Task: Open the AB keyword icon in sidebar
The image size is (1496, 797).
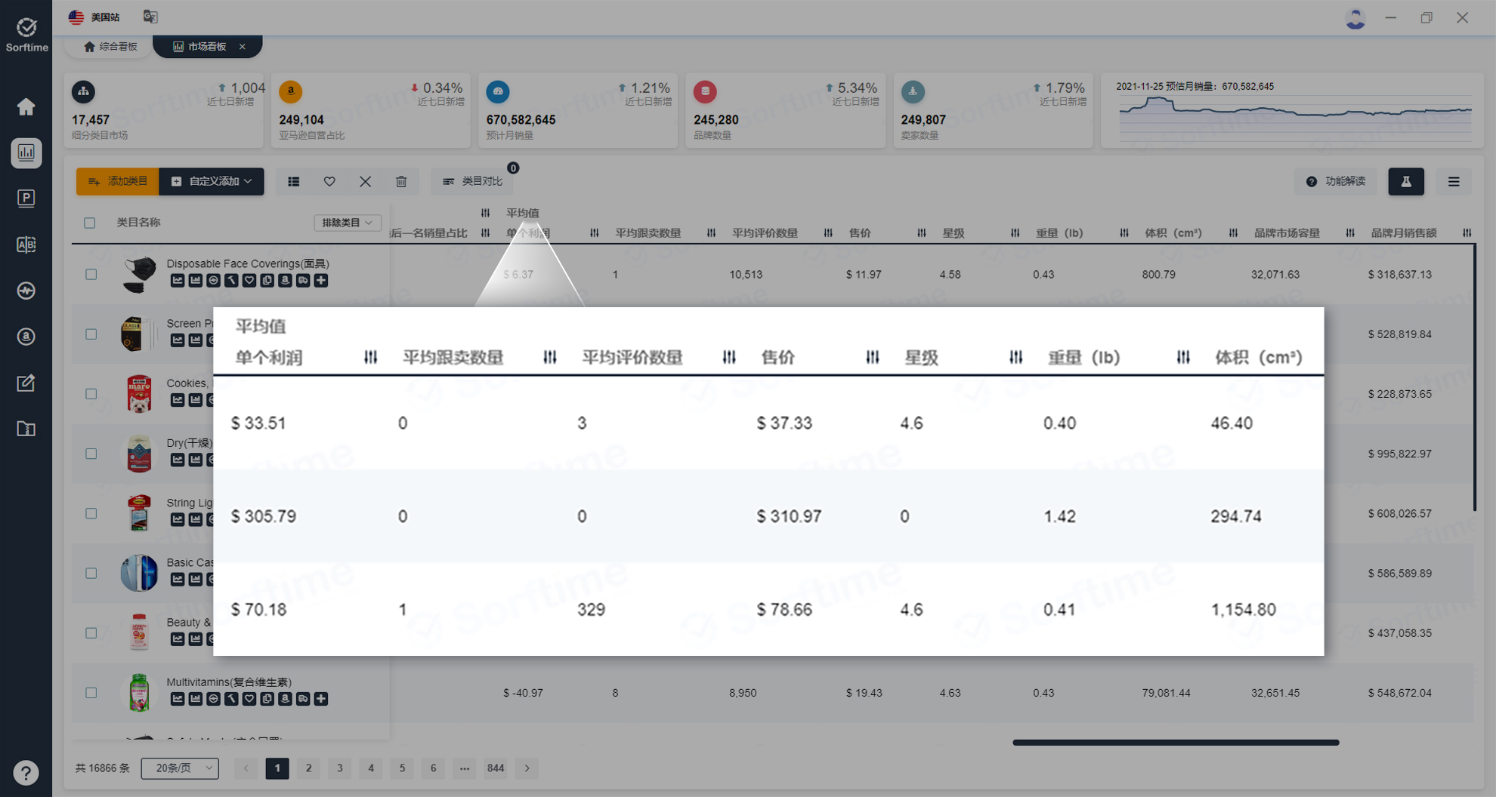Action: coord(26,245)
